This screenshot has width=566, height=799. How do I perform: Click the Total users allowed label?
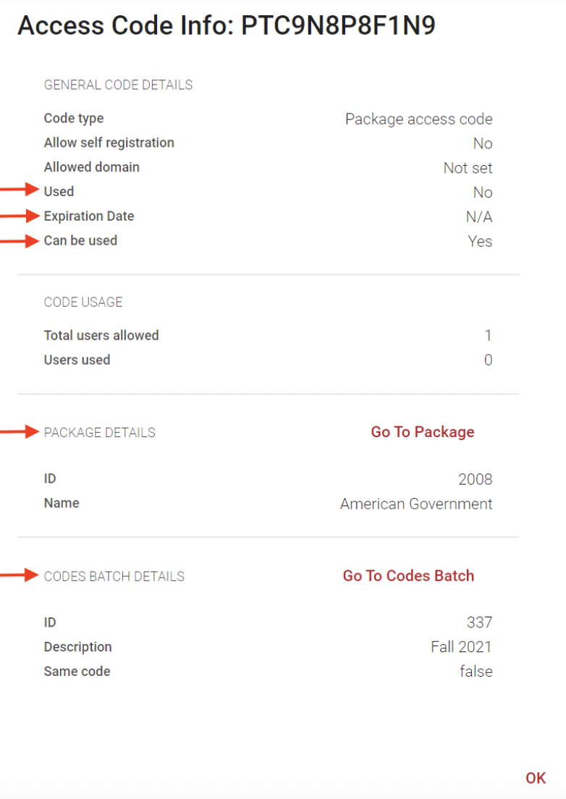[101, 335]
